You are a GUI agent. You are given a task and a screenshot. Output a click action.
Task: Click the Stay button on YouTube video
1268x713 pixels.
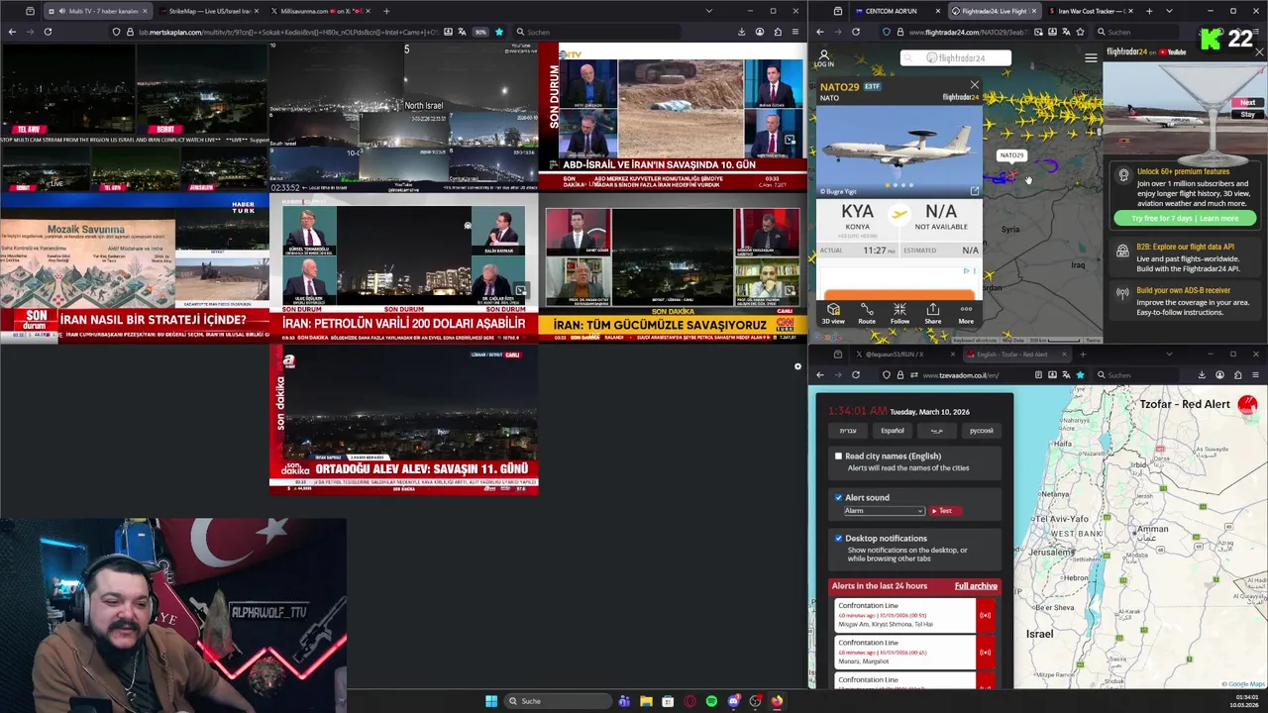[x=1246, y=114]
